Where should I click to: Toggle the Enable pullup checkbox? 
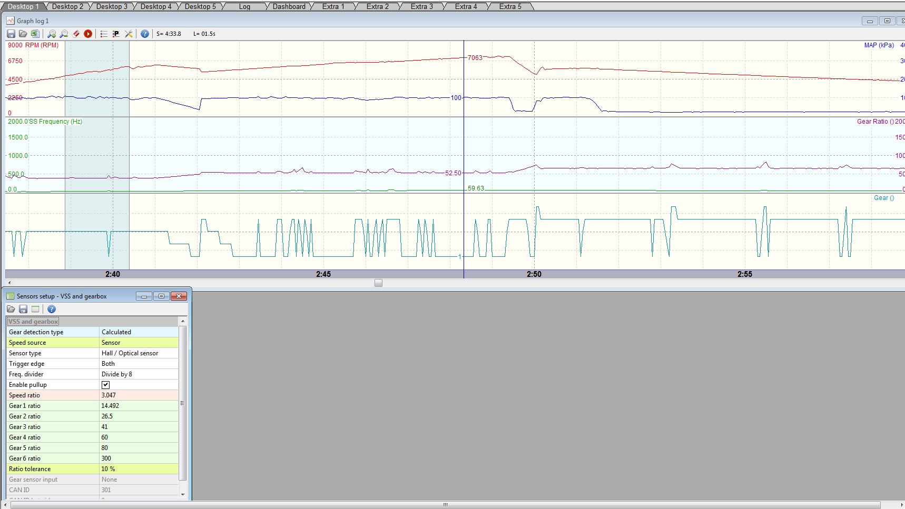[105, 385]
